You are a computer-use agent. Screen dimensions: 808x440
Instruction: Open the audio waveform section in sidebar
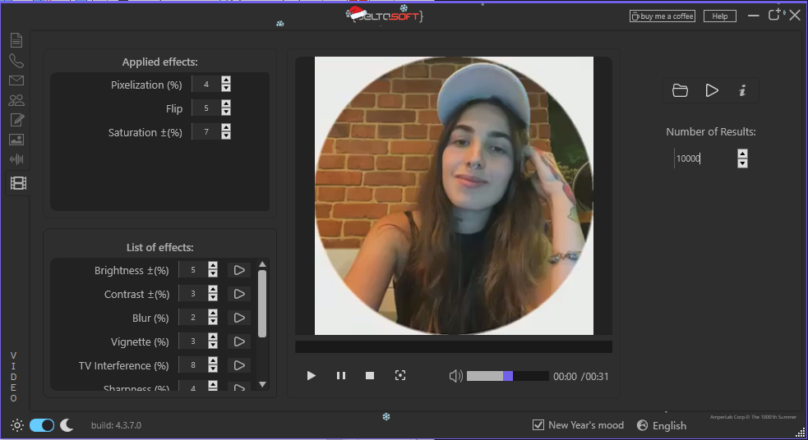(x=16, y=159)
